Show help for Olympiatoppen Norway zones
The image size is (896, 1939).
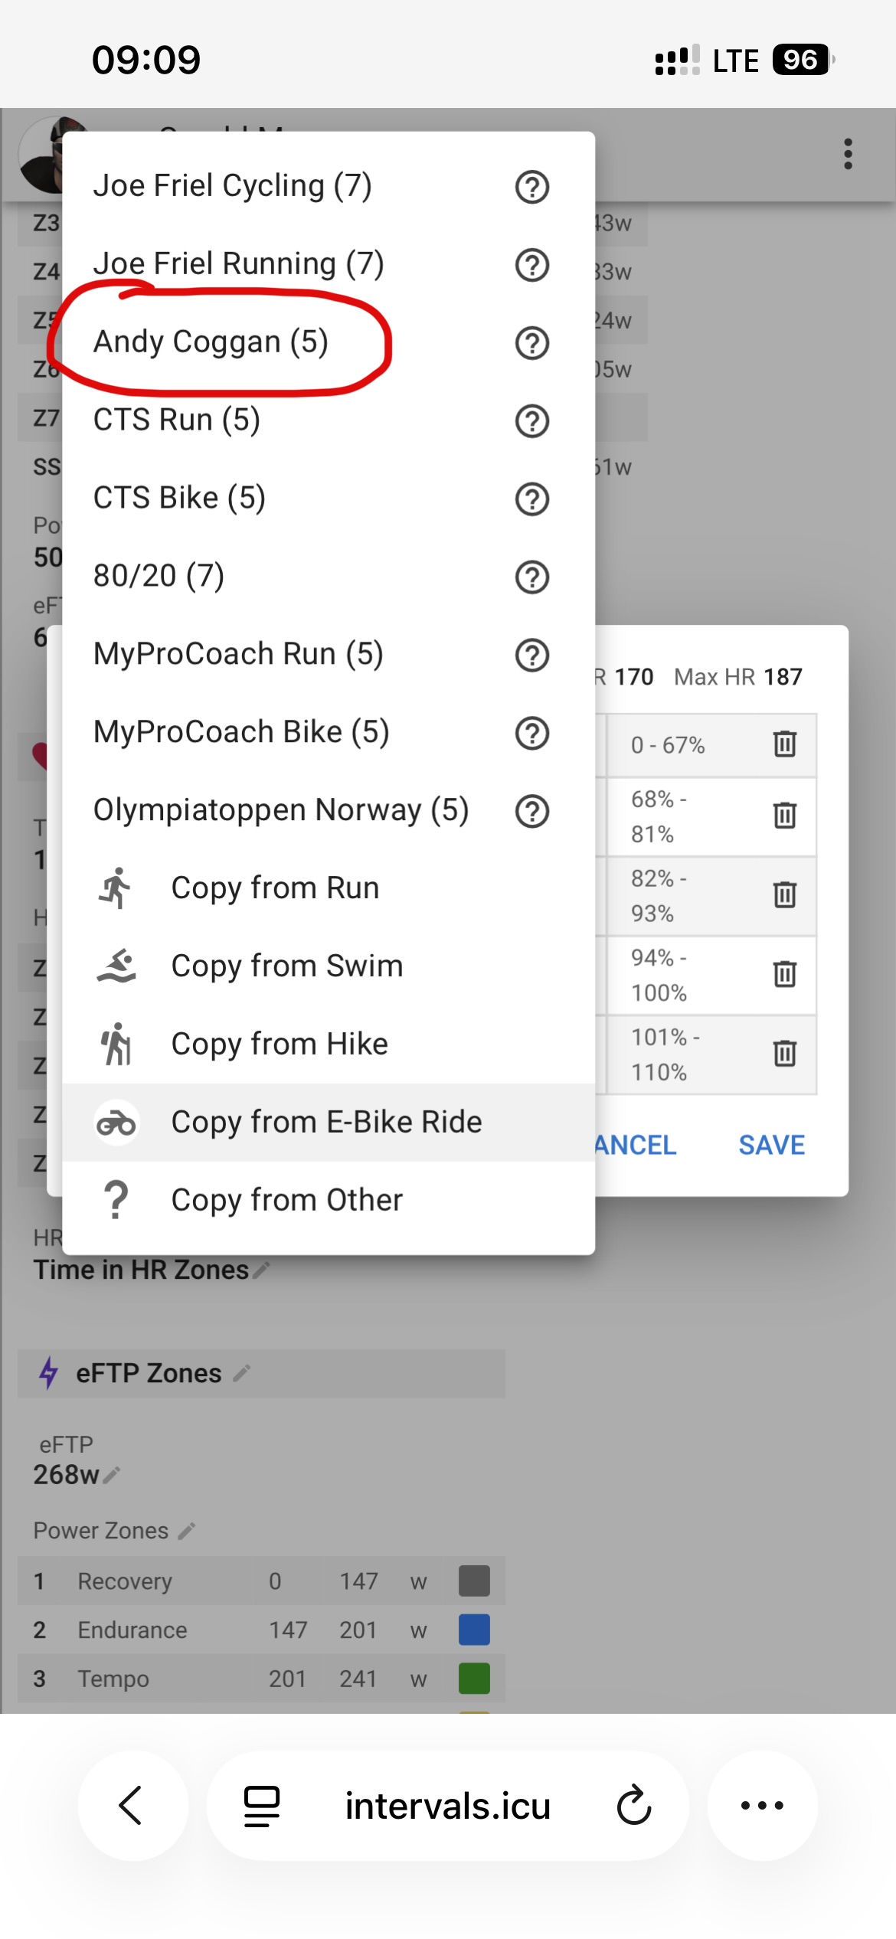531,812
